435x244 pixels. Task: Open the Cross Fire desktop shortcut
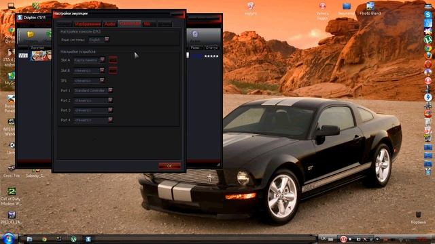click(12, 171)
